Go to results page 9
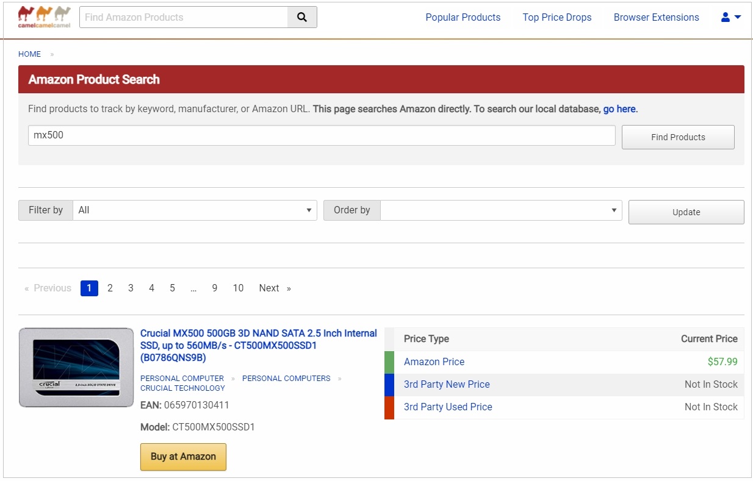This screenshot has width=753, height=481. [x=215, y=288]
